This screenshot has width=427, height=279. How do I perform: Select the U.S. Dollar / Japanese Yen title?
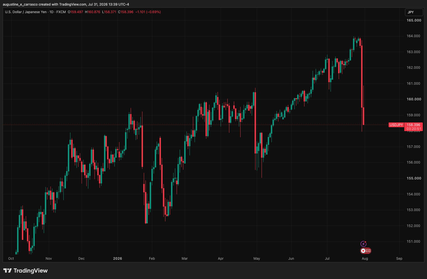[26, 12]
